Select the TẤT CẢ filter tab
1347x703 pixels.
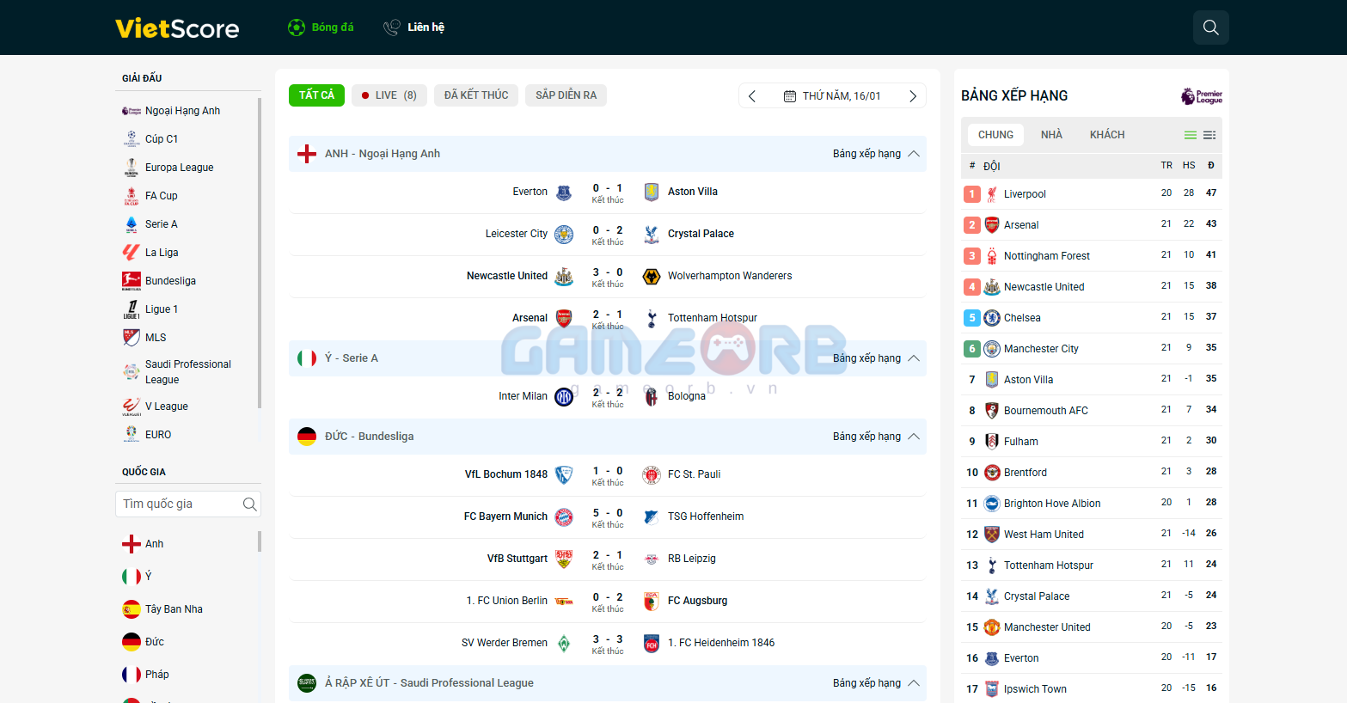[316, 95]
